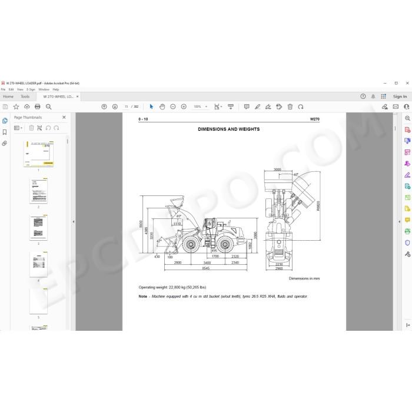Go to next page with the down arrow
Viewport: 412px width, 412px height.
point(115,107)
